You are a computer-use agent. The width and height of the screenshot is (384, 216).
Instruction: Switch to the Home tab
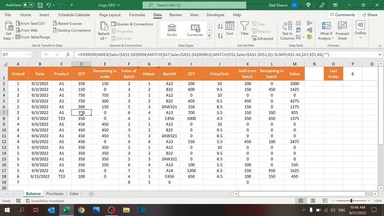[x=25, y=14]
